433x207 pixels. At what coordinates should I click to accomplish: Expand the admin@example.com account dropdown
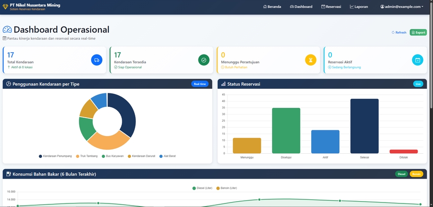pos(402,7)
